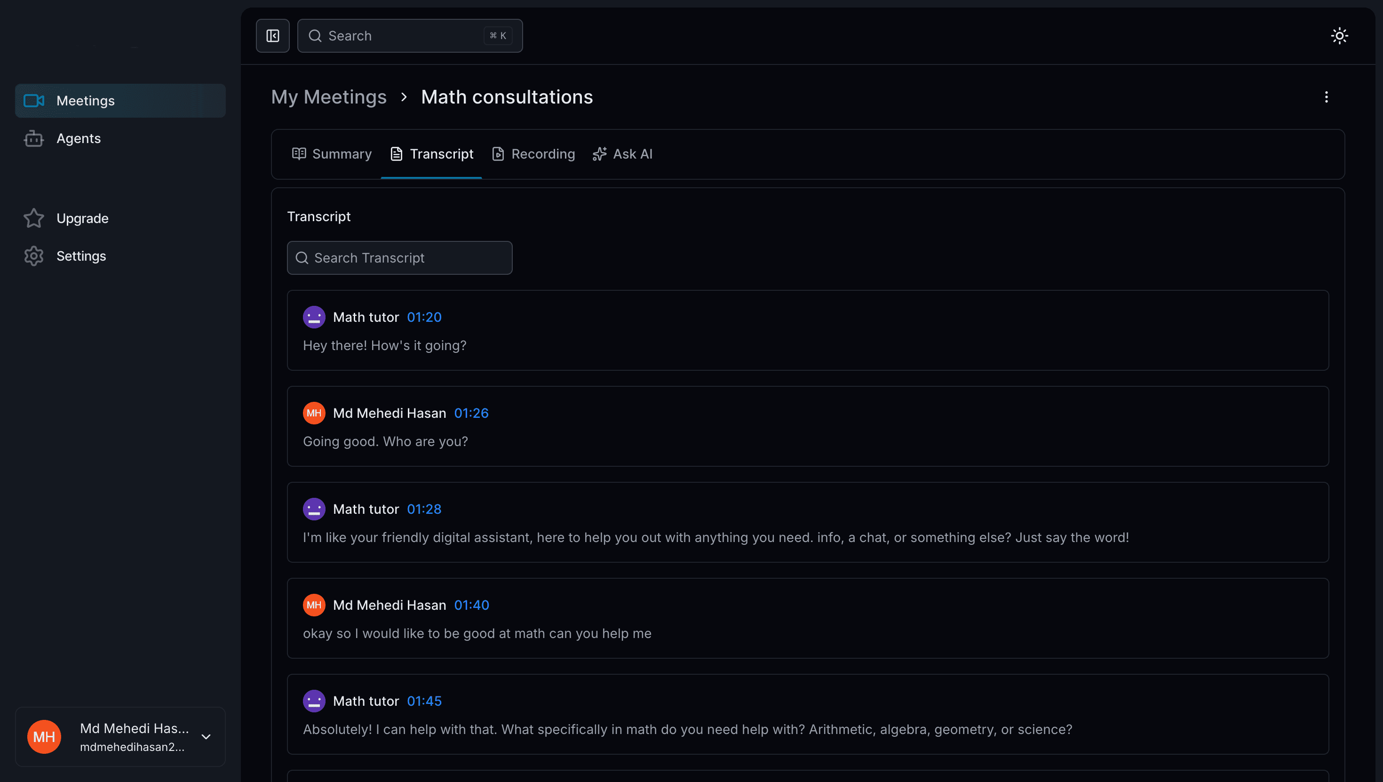Click the text "Hey there! How's it going?"
Screen dimensions: 1383x782
click(x=384, y=346)
